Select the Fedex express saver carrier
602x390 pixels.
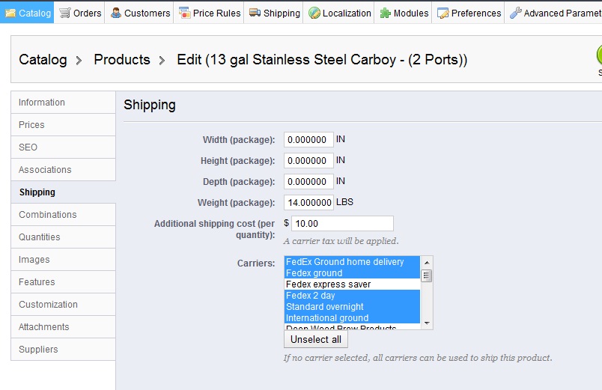click(x=328, y=284)
